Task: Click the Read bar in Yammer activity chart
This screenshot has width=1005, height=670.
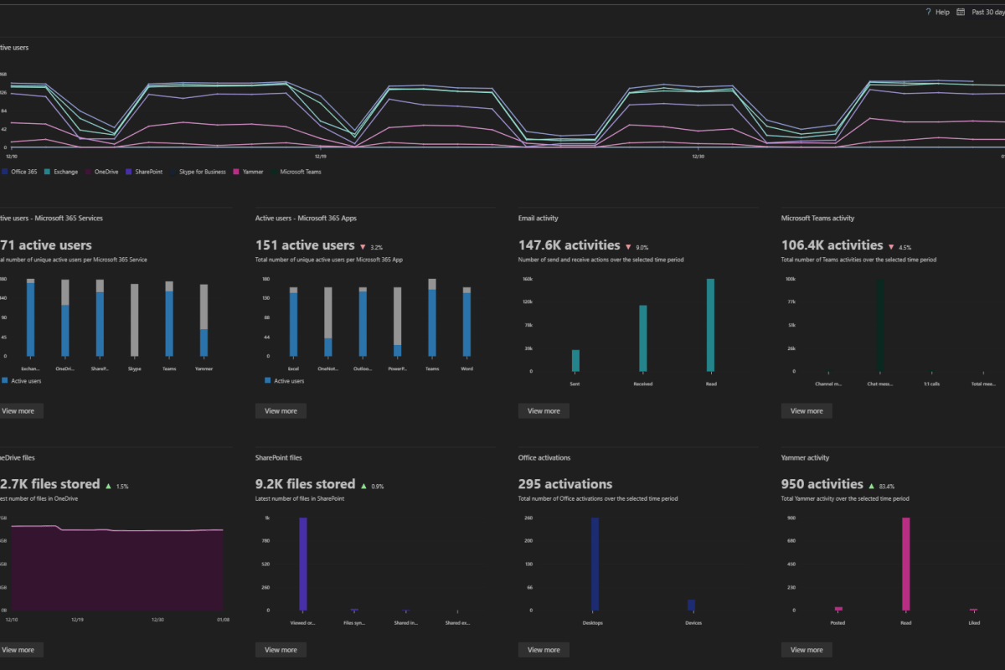Action: click(905, 564)
